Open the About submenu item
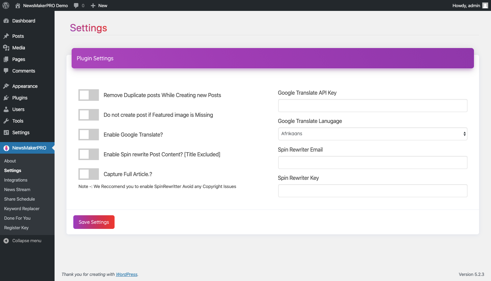 10,161
